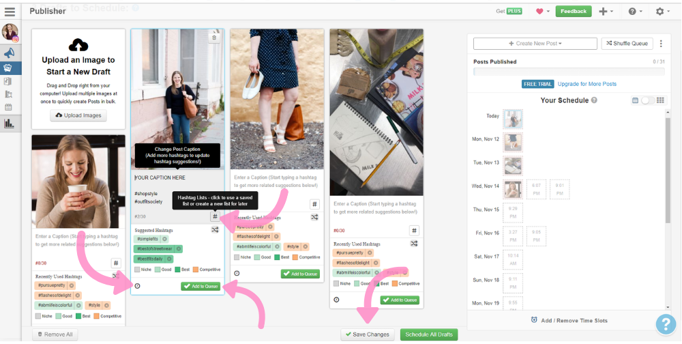Remove #style on the coffee cup draft
Viewport: 682px width, 344px height.
(106, 306)
